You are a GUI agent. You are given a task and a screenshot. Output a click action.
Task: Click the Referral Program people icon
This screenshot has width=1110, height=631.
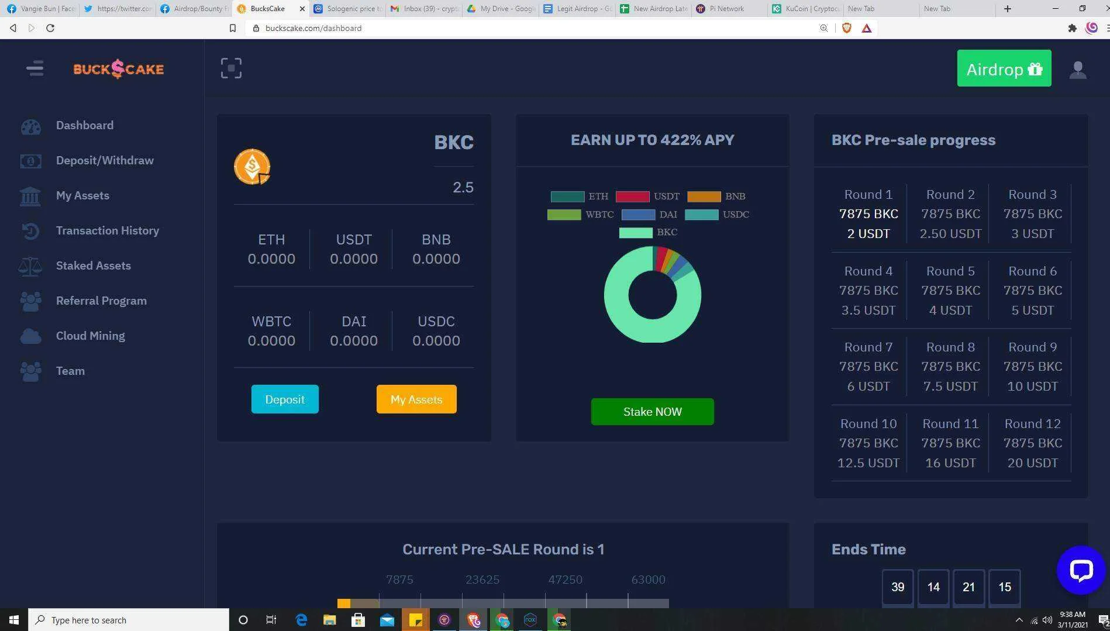pos(30,301)
